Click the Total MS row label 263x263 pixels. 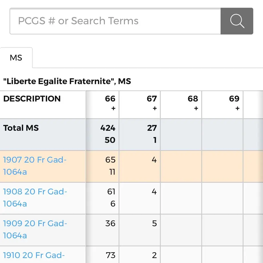point(21,128)
